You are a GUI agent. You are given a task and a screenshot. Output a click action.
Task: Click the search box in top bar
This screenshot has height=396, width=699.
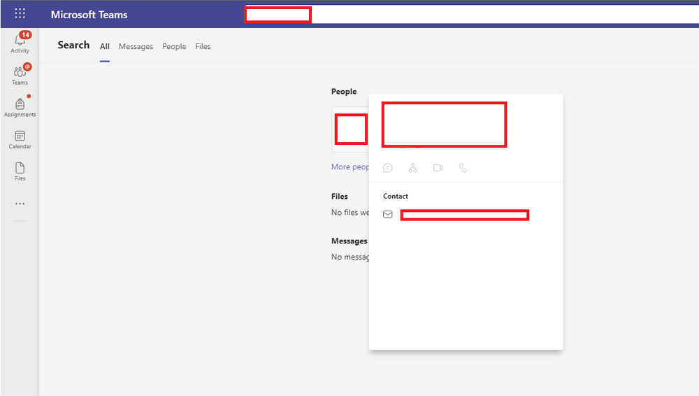[x=472, y=15]
